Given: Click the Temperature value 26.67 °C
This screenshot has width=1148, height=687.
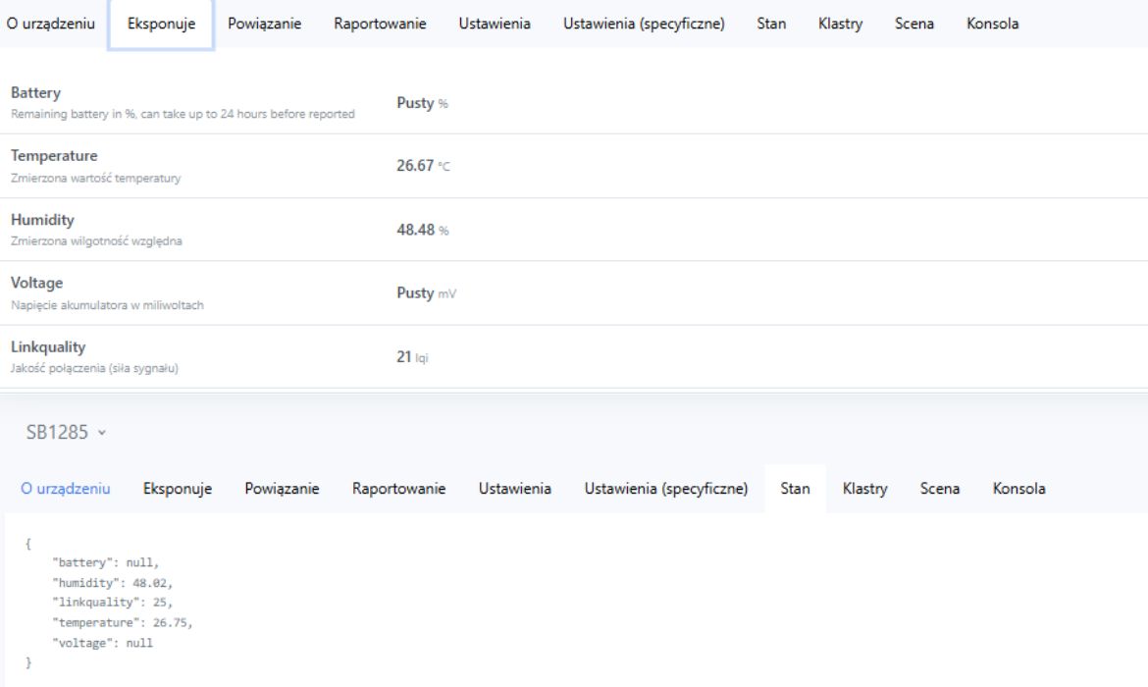Looking at the screenshot, I should tap(423, 166).
